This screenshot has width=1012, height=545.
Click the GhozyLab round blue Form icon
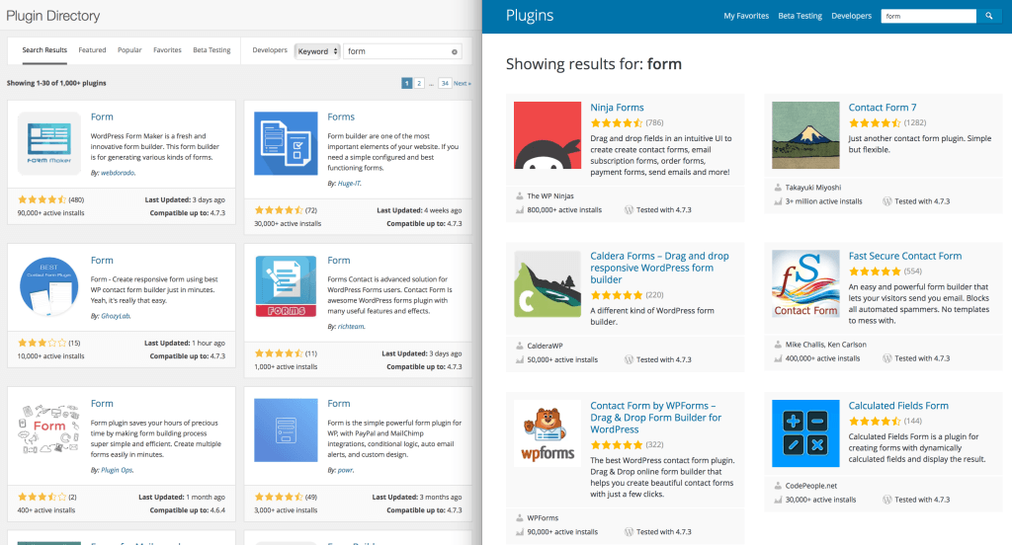49,286
